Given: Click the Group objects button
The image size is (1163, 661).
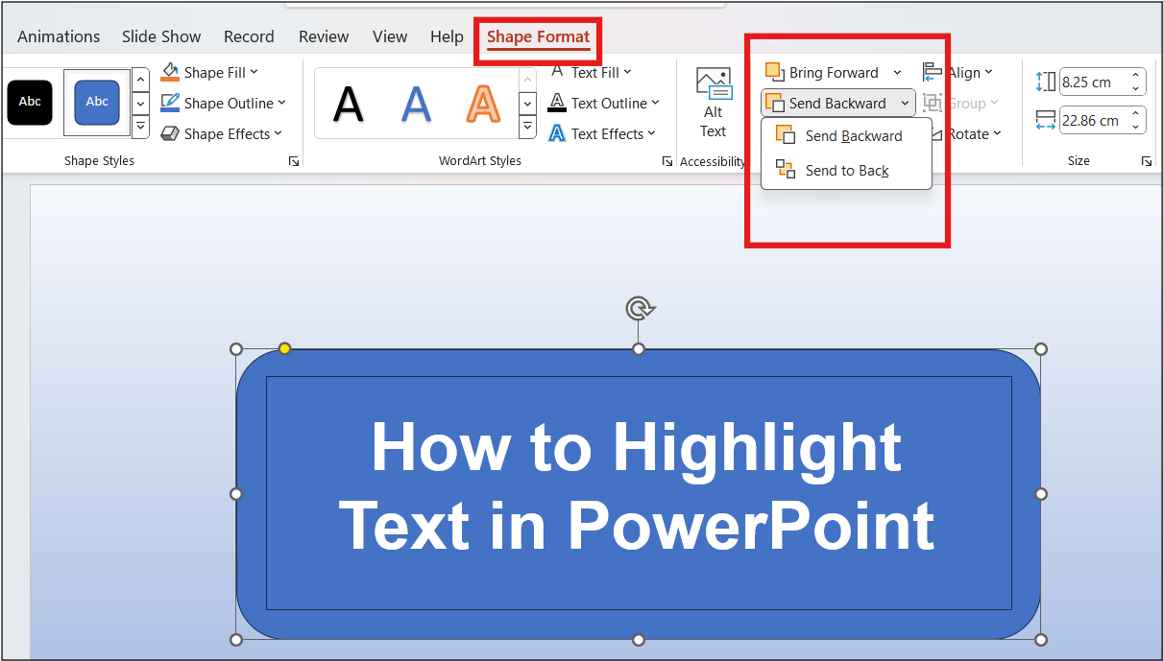Looking at the screenshot, I should 960,103.
